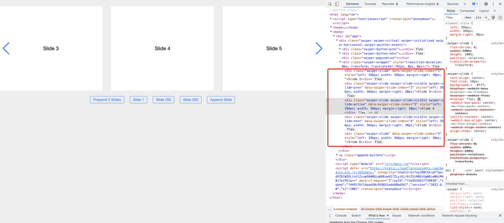Go to next slide with right arrow
The width and height of the screenshot is (504, 223).
coord(319,48)
